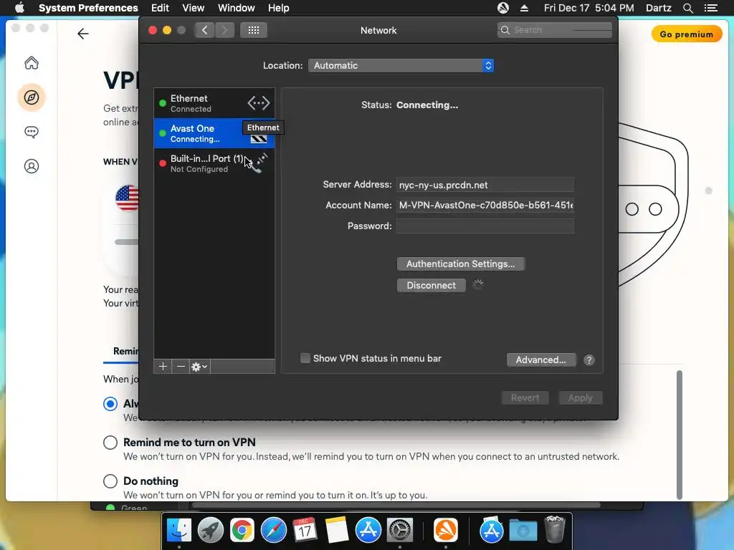
Task: Select the Do nothing radio option
Action: click(110, 481)
